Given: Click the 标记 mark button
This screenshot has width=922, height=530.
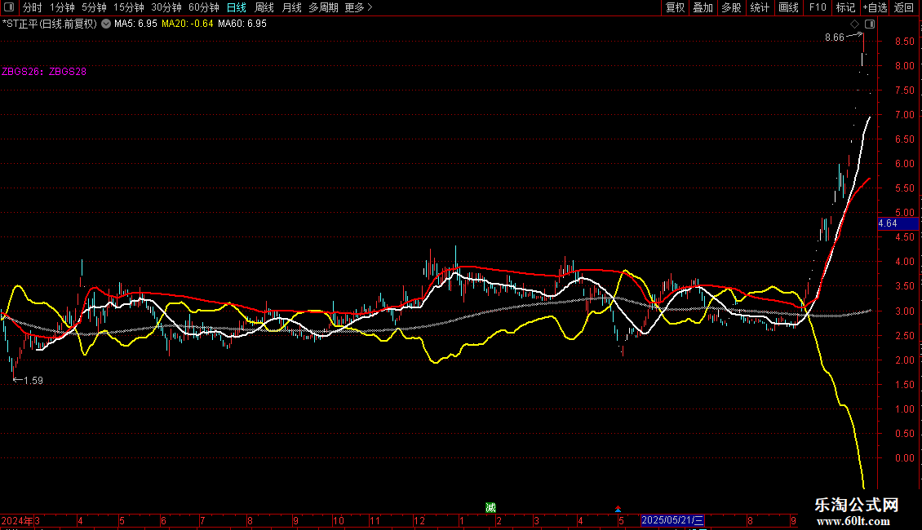Looking at the screenshot, I should (x=845, y=7).
